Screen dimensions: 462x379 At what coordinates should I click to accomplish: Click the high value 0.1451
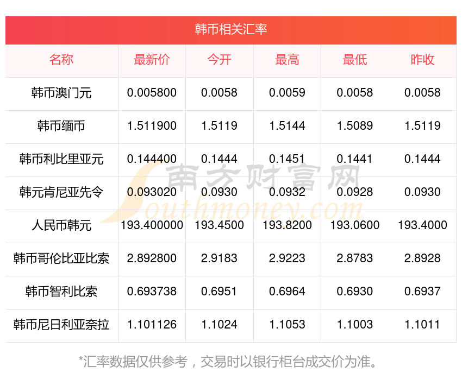[x=287, y=159]
